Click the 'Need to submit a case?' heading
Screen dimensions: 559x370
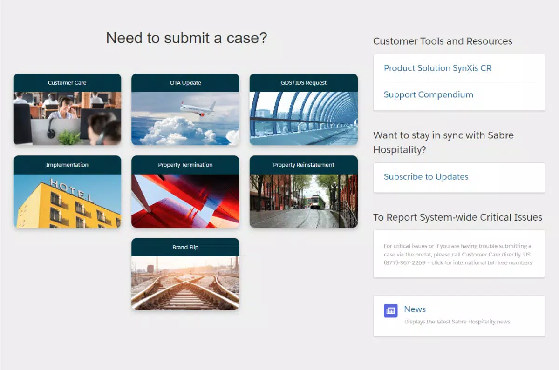187,38
